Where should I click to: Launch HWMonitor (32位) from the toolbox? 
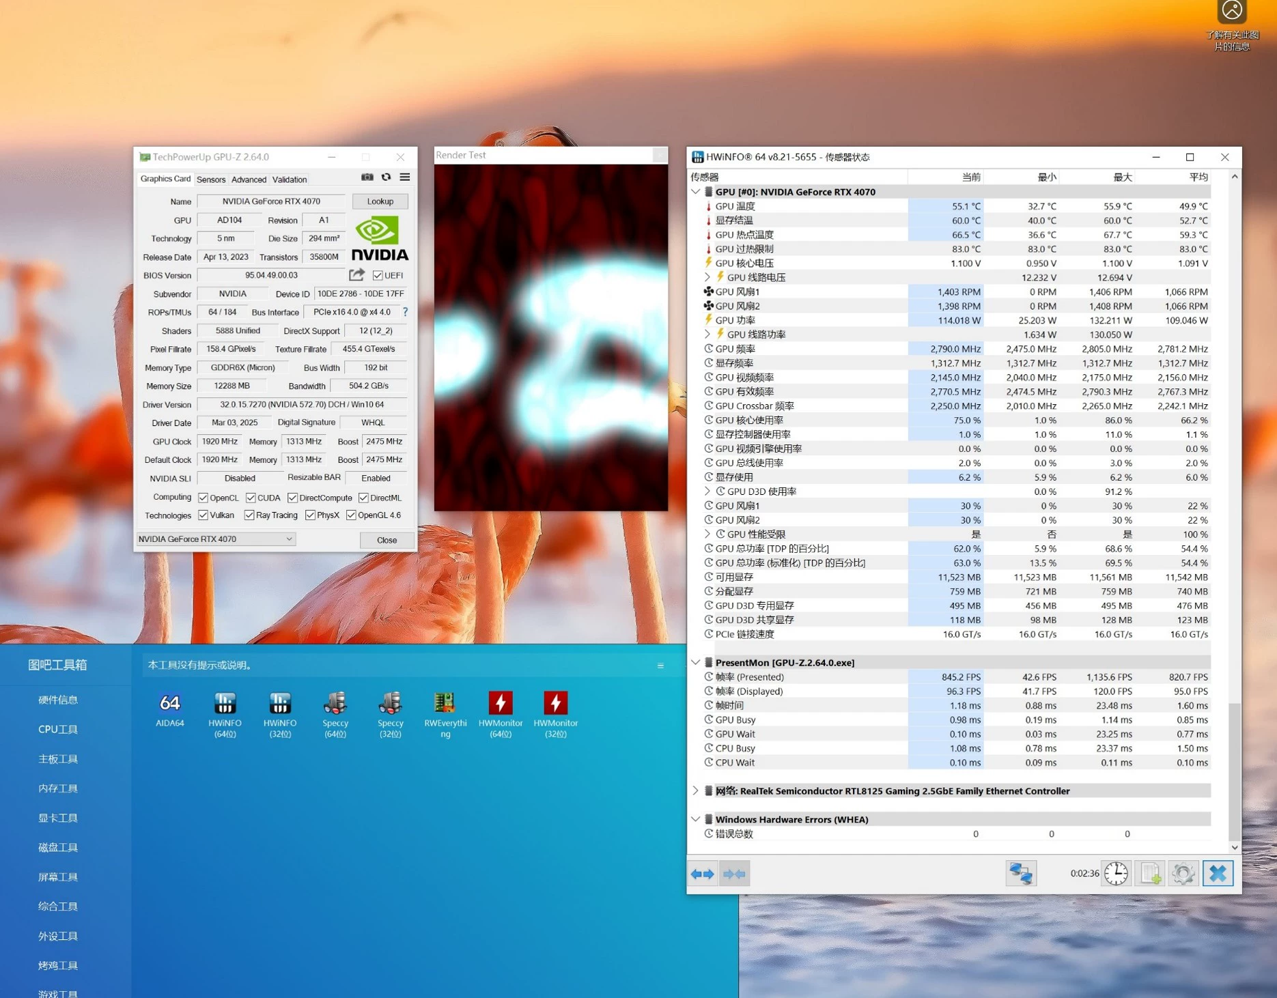556,715
